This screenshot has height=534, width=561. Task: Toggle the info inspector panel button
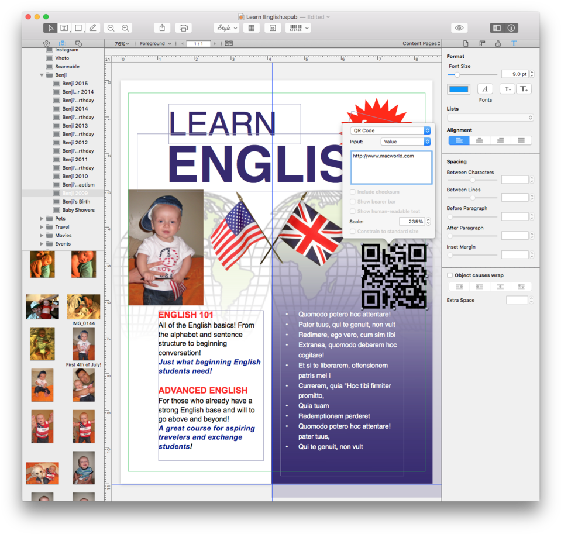[x=511, y=28]
